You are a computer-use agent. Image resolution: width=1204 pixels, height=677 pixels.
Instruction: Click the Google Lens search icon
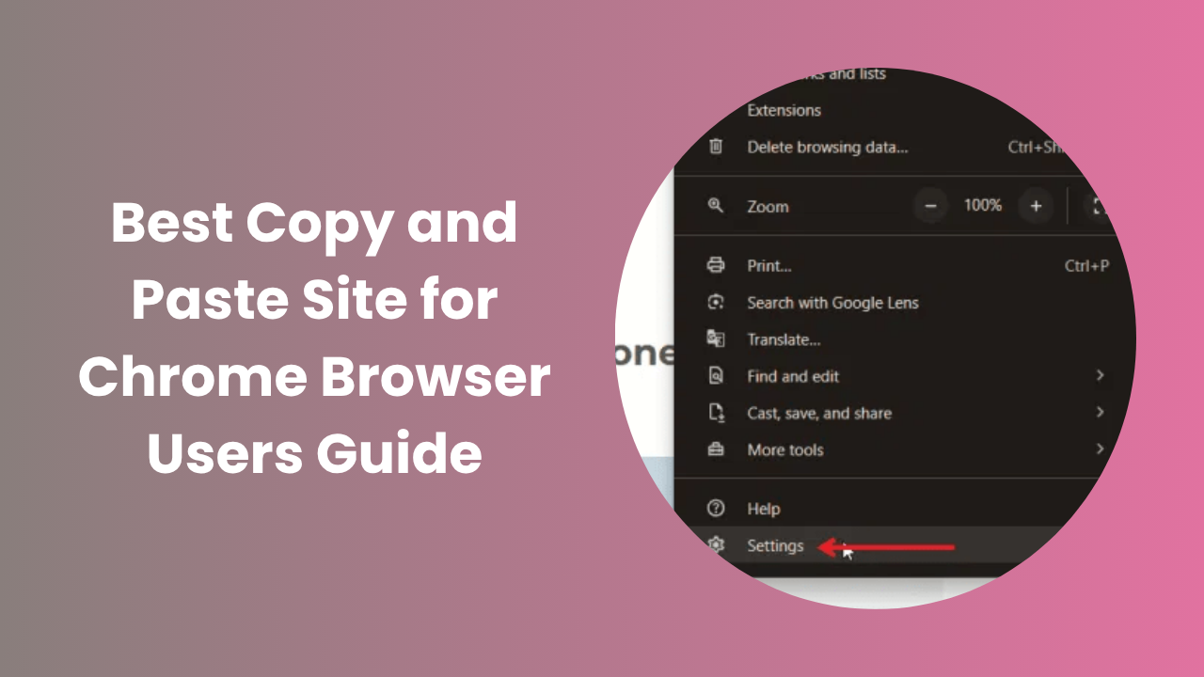click(716, 302)
